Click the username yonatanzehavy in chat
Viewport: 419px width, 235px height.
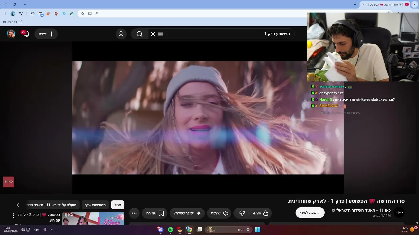coord(332,86)
